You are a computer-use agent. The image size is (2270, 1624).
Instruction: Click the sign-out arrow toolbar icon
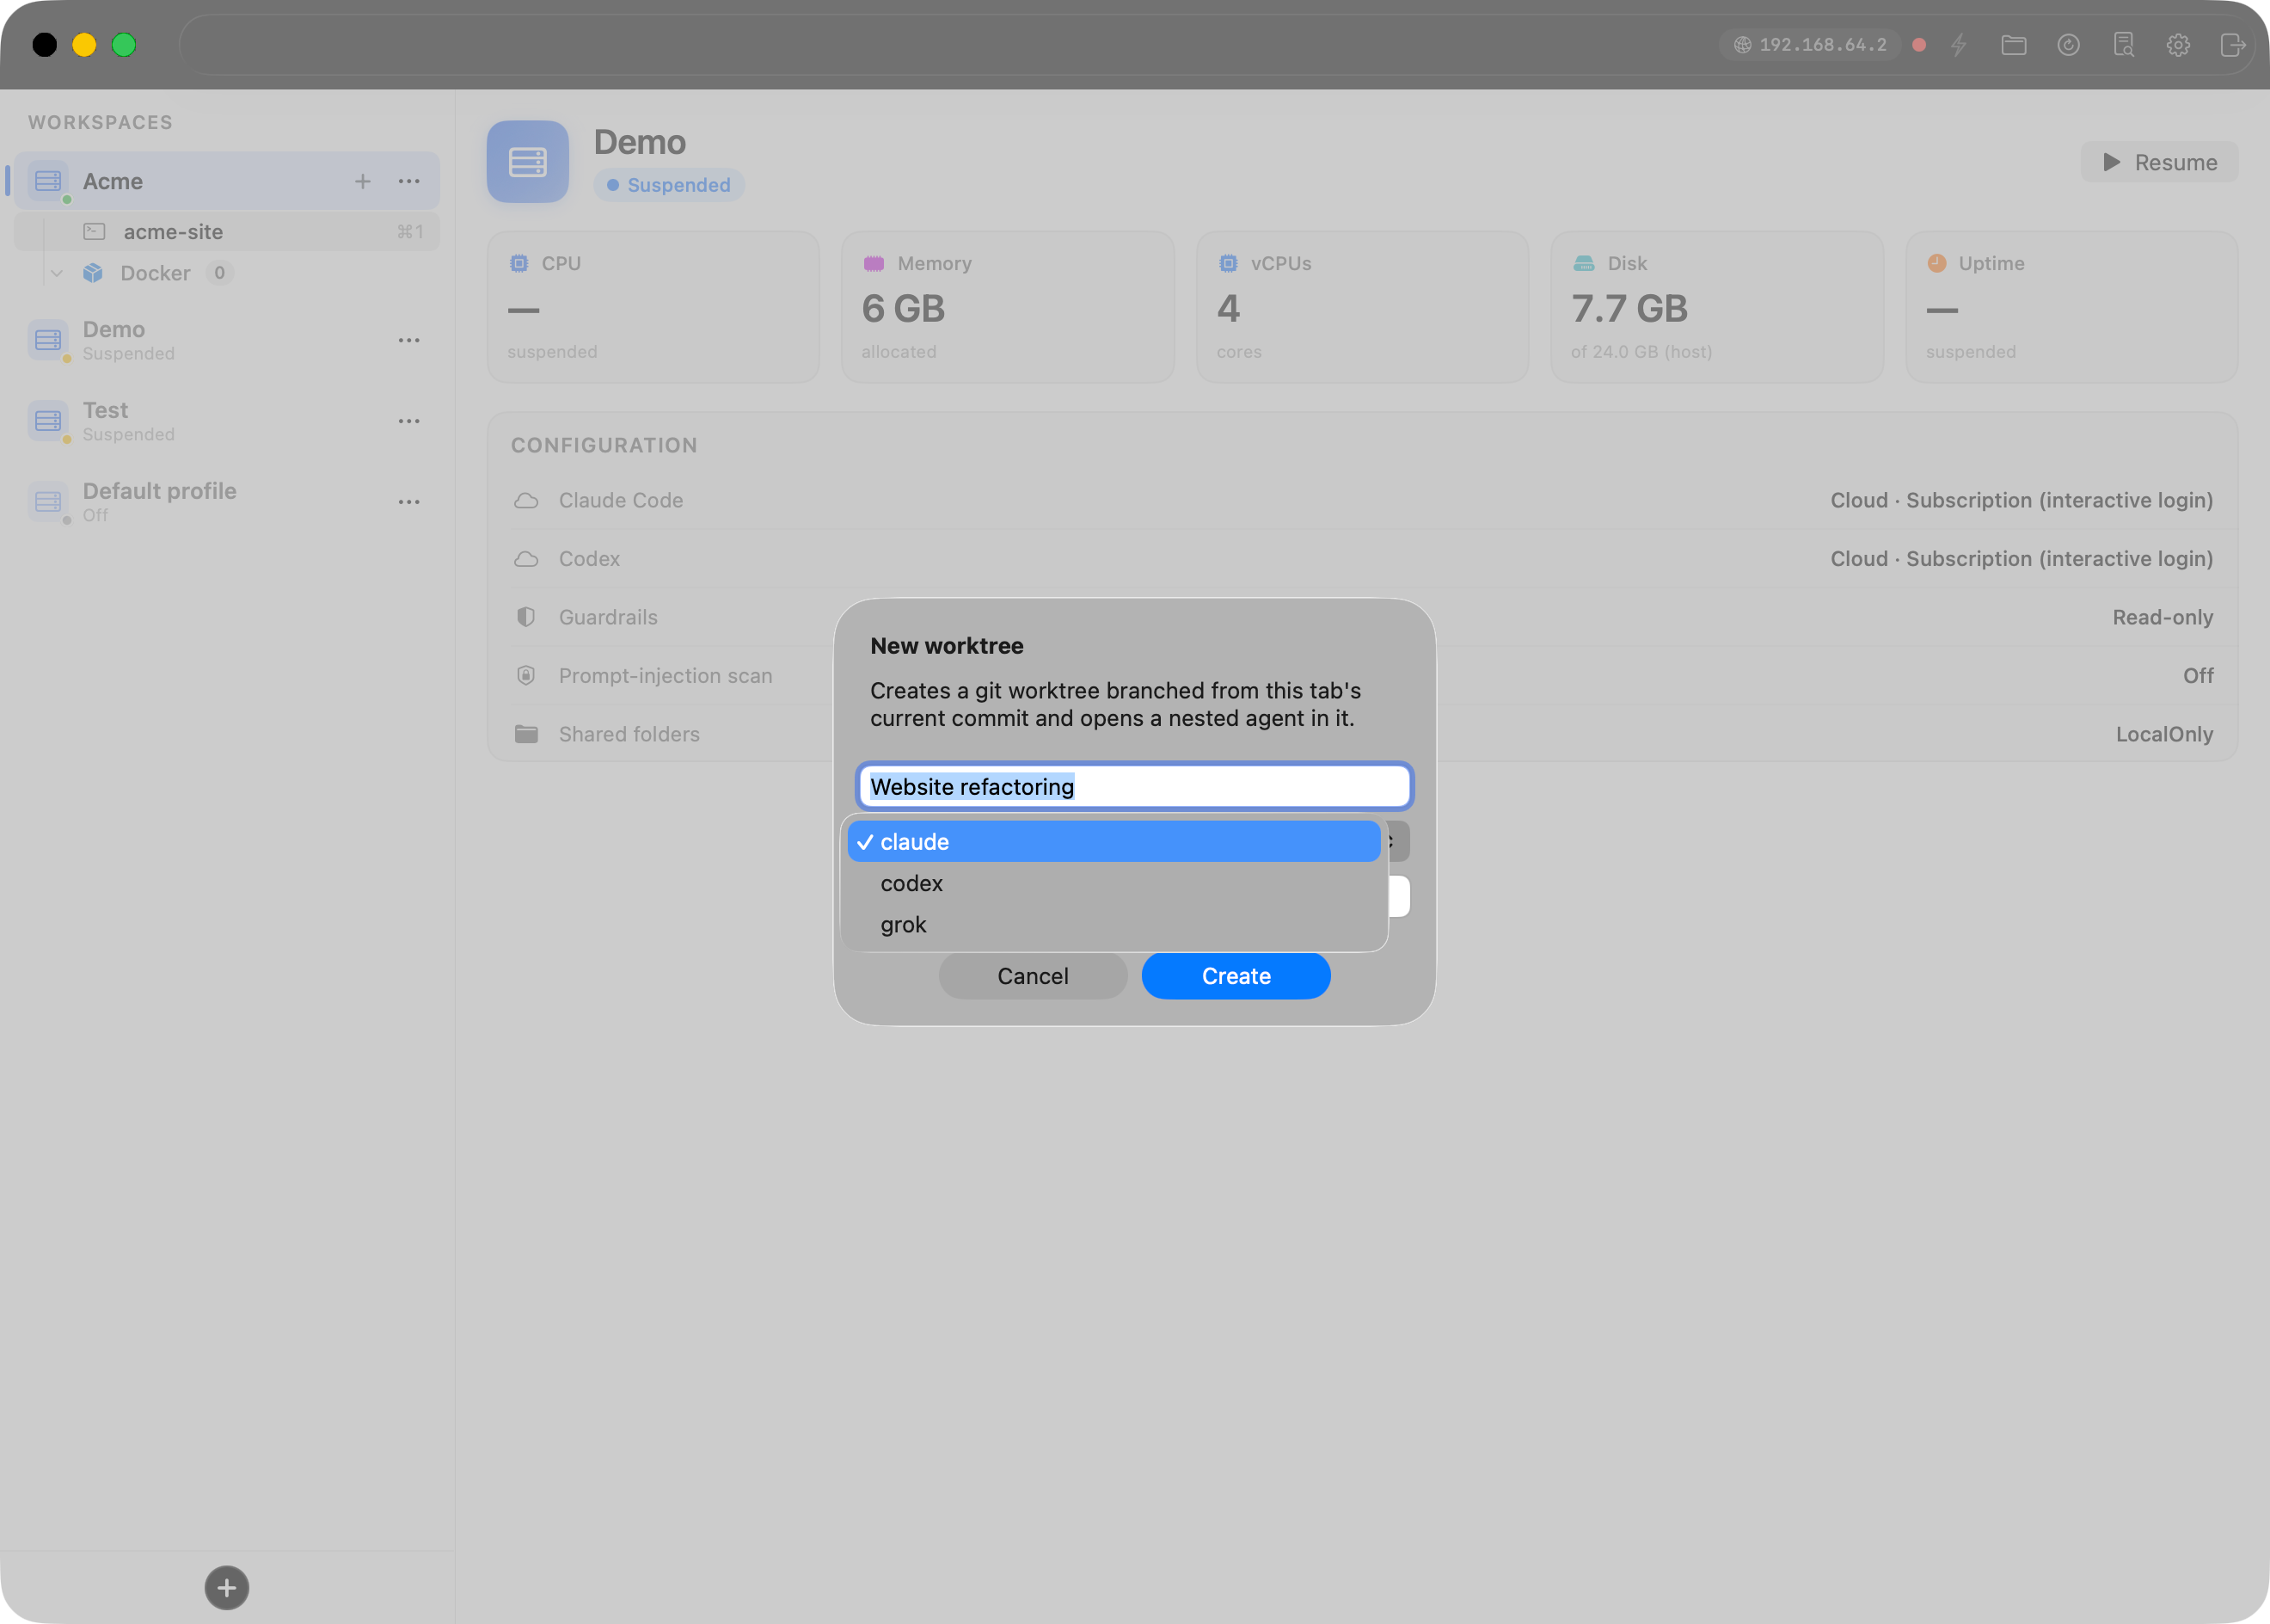tap(2233, 45)
